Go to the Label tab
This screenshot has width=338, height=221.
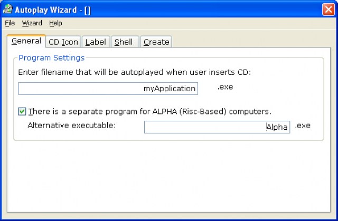(96, 42)
